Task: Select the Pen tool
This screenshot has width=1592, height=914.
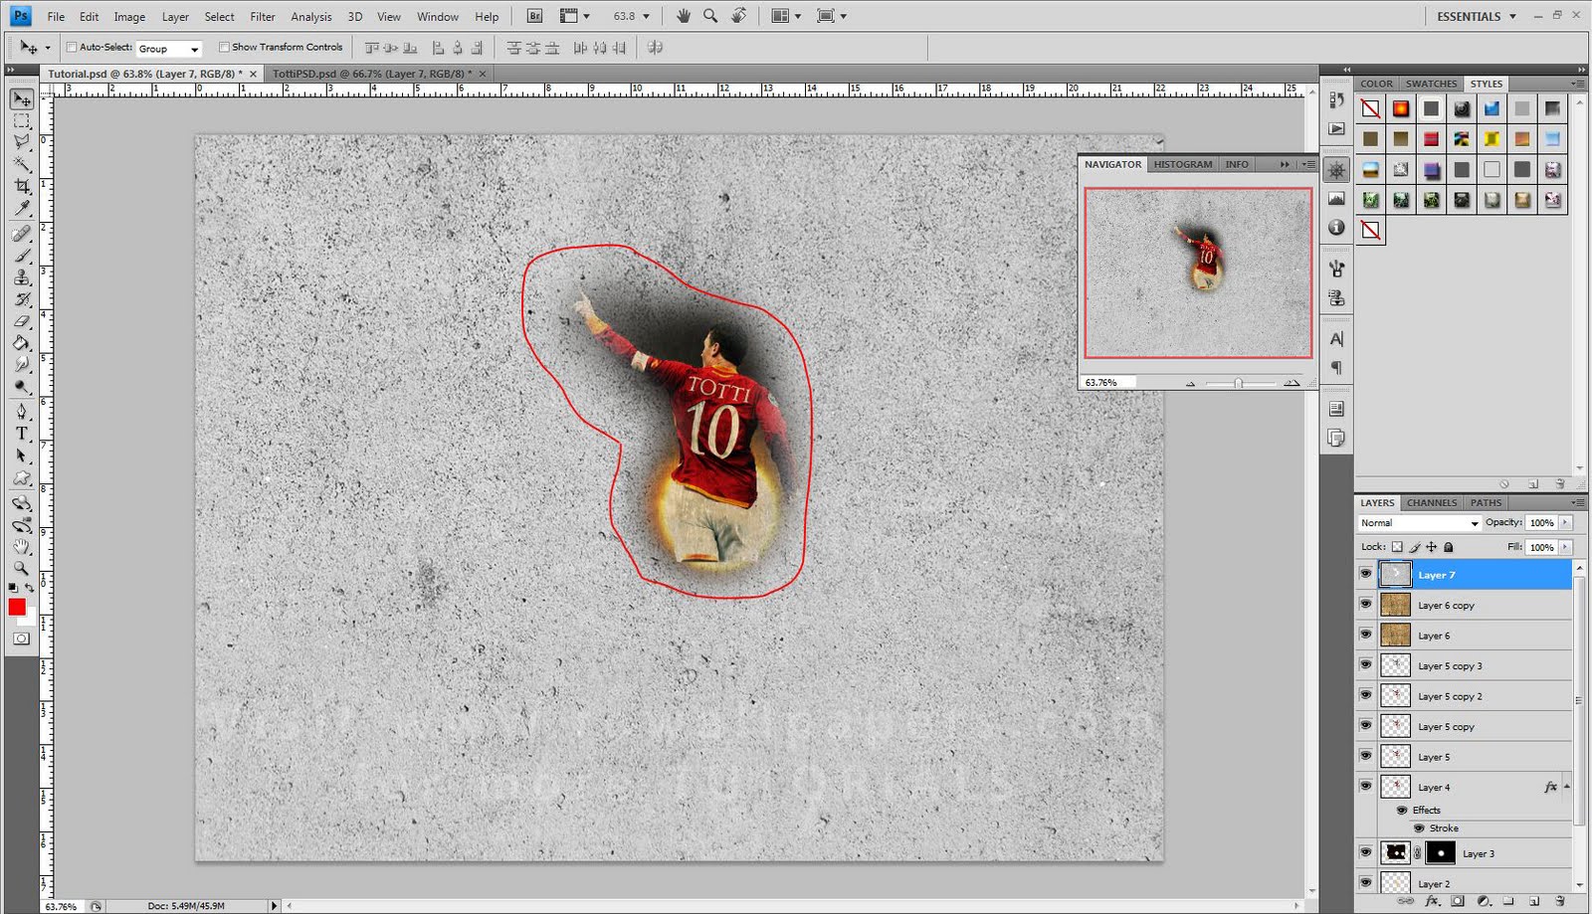Action: (x=22, y=411)
